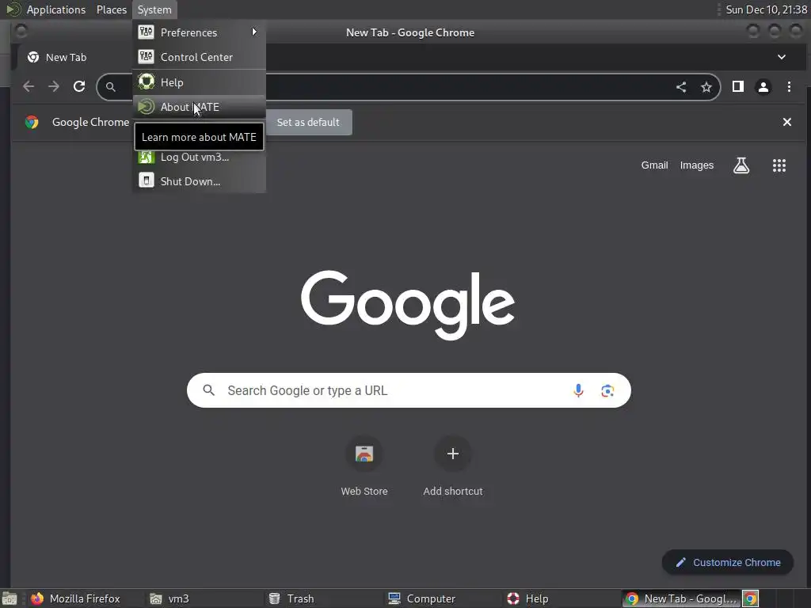Switch to Trash taskbar window
Screen dimensions: 811x608
click(324, 598)
